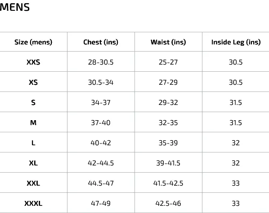Click the XXS size row label
Screen dimensions: 269x213
pos(33,62)
